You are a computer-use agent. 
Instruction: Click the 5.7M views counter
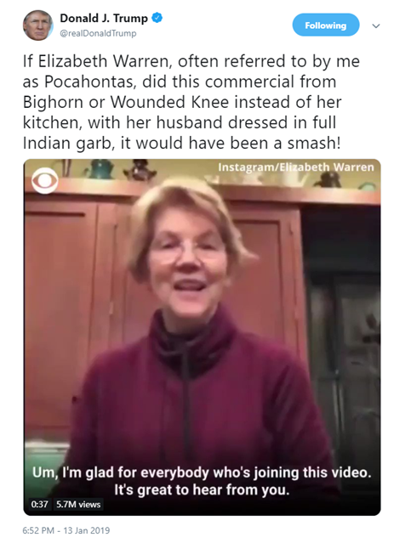[x=78, y=504]
